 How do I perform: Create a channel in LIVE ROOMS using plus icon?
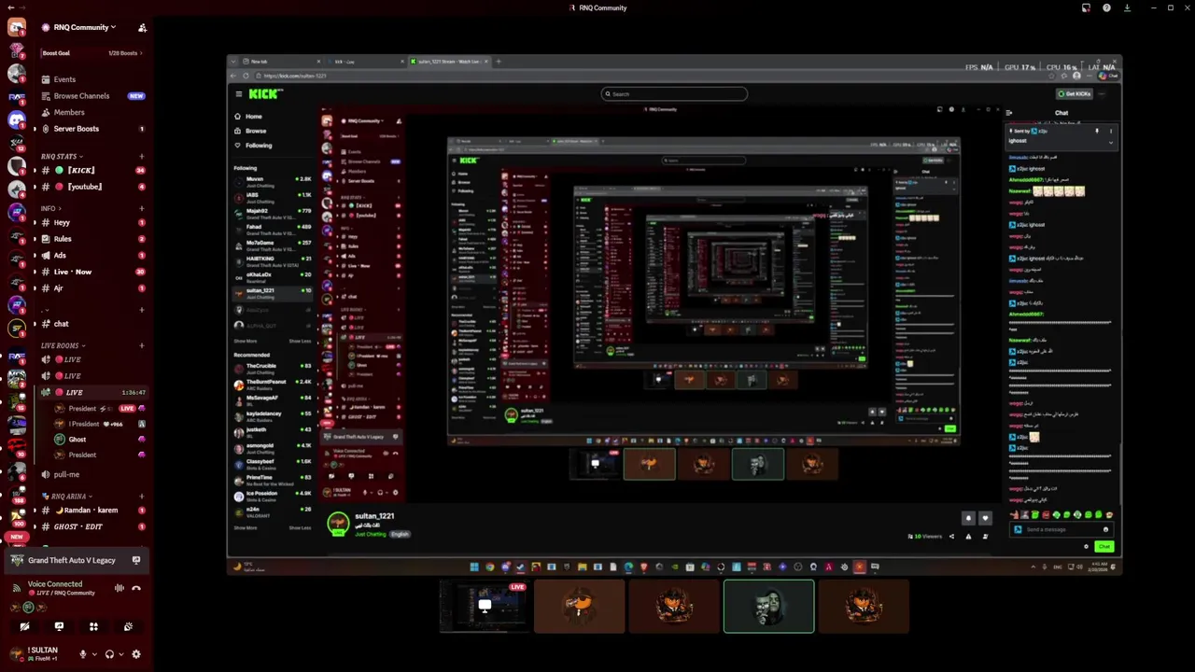(142, 345)
